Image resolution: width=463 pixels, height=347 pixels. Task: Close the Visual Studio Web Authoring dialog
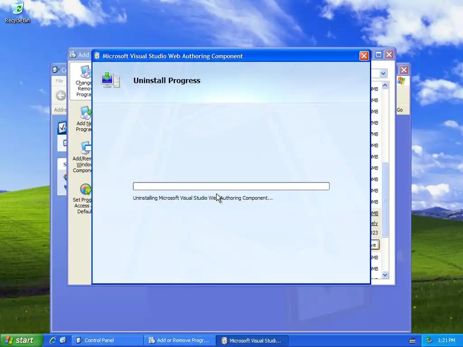coord(364,56)
